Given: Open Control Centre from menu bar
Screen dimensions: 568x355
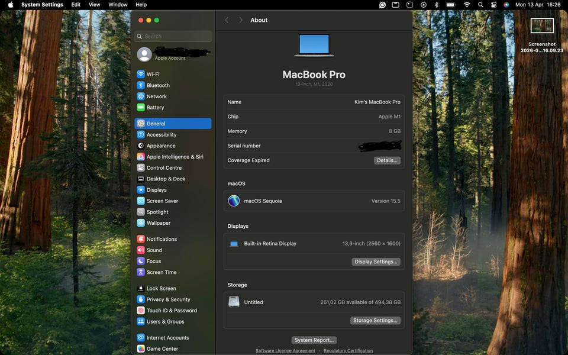Looking at the screenshot, I should [493, 5].
